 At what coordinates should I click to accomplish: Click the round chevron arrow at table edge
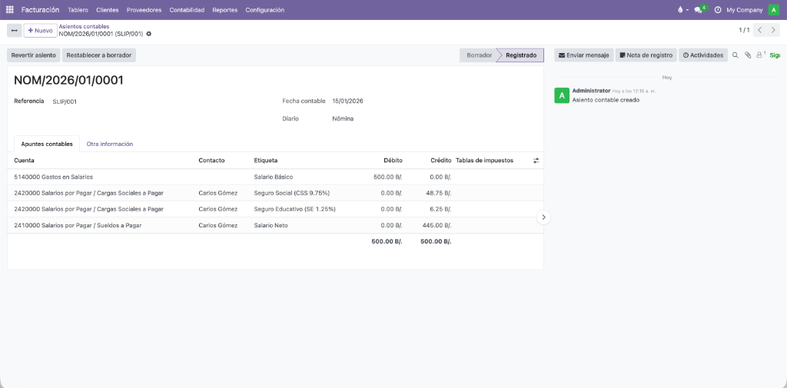(x=543, y=217)
